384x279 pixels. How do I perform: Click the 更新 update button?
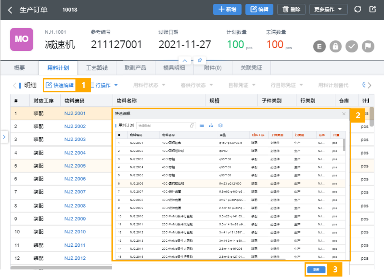[x=316, y=269]
